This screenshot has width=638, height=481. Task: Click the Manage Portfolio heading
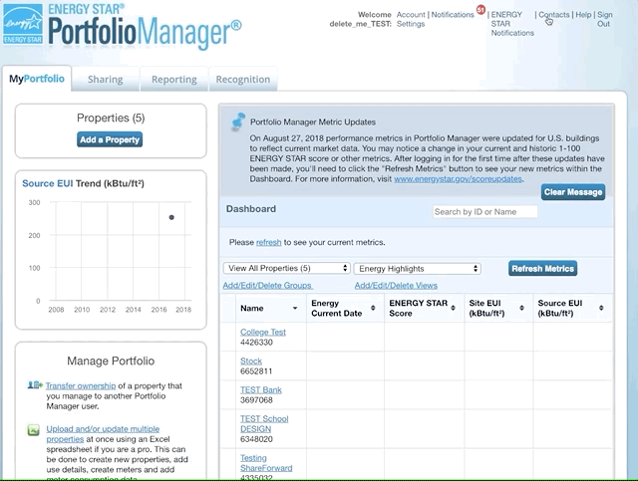click(111, 361)
